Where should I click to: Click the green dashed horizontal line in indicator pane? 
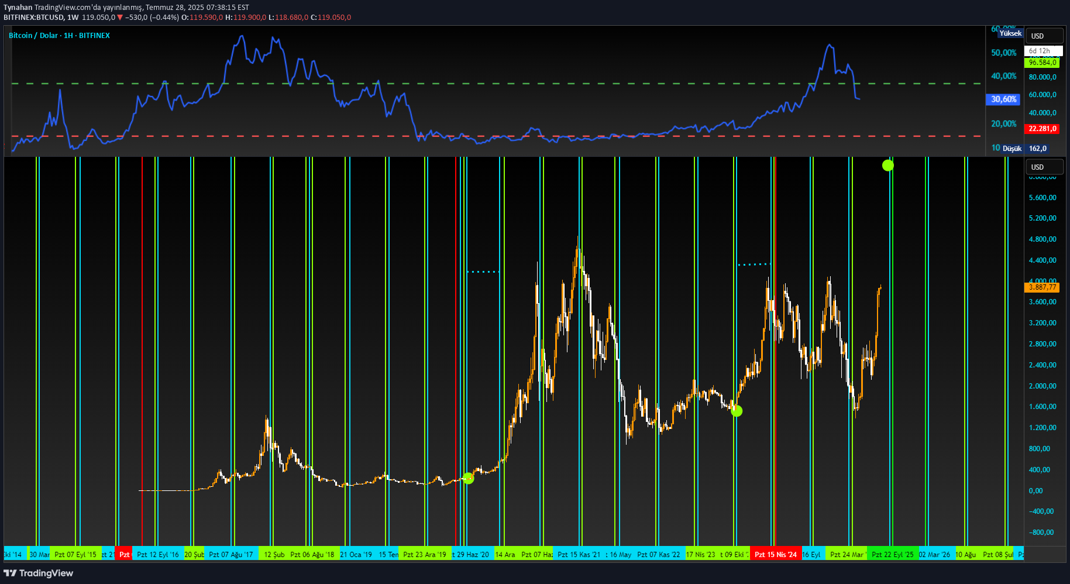click(496, 84)
